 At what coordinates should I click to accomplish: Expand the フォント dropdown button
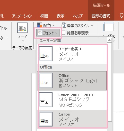pos(48,33)
